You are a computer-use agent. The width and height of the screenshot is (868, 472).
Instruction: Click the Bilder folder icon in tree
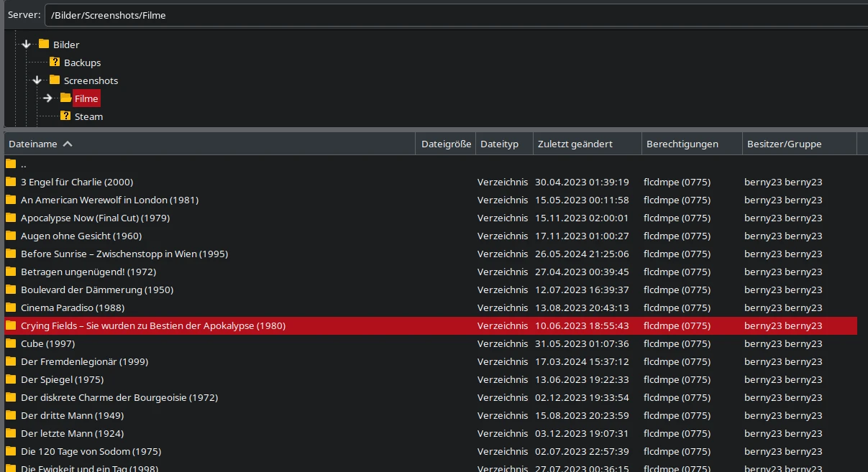[x=44, y=44]
